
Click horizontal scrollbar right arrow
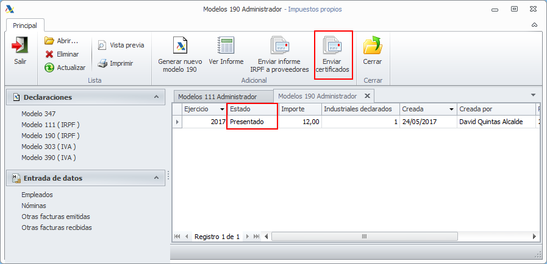(x=534, y=237)
